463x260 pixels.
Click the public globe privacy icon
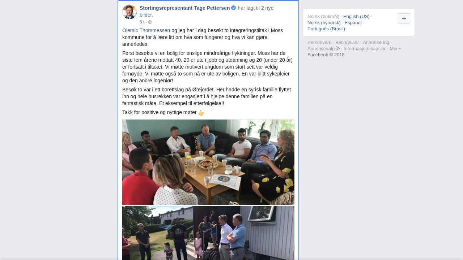(150, 22)
